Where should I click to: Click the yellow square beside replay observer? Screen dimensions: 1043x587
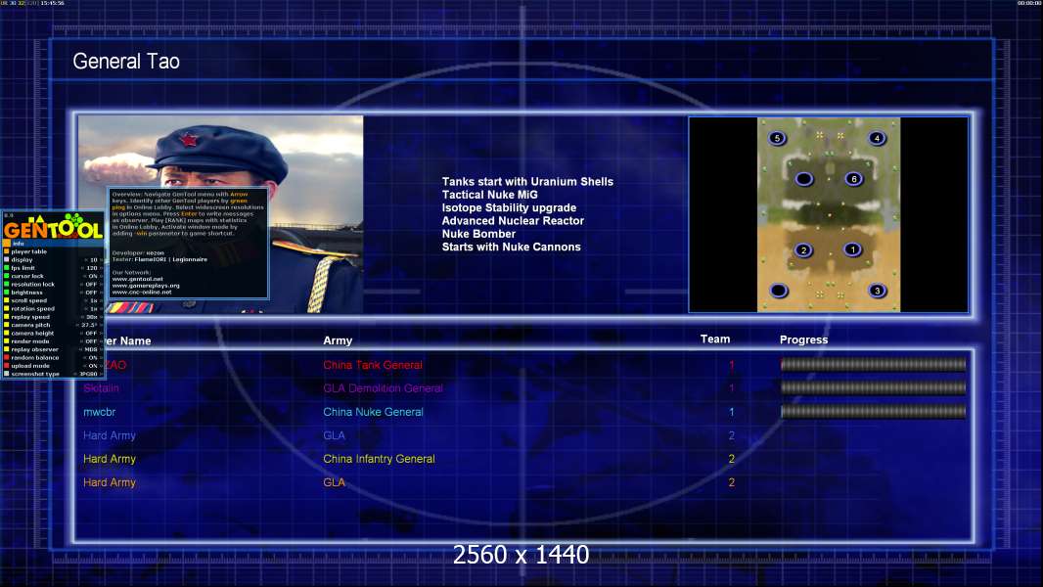(x=7, y=349)
